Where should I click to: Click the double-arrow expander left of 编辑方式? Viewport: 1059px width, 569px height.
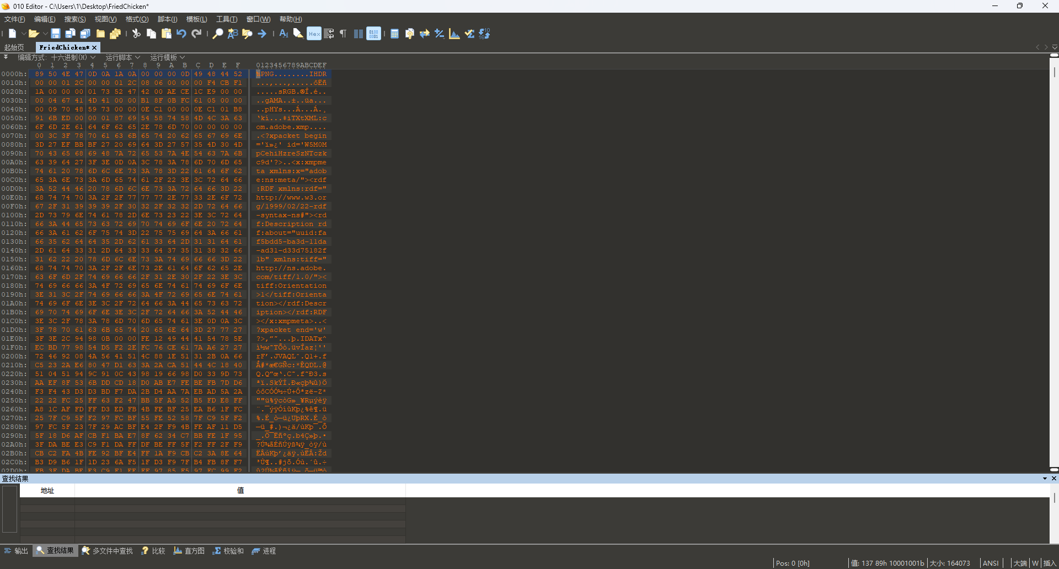pyautogui.click(x=6, y=57)
